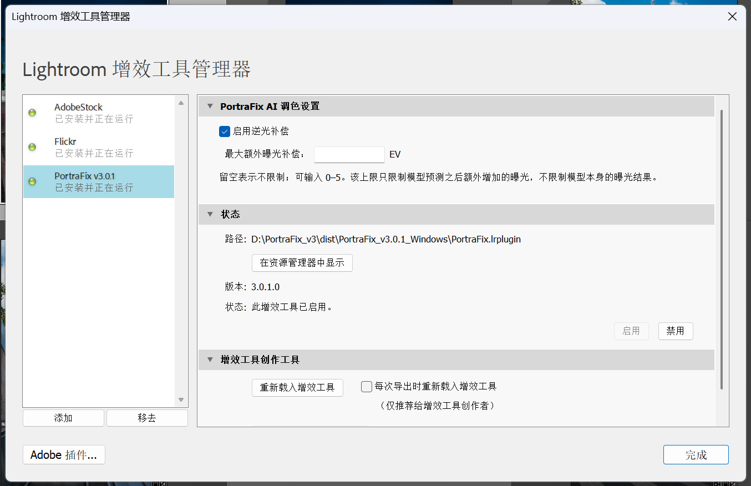Click the EV unit label
This screenshot has width=751, height=486.
395,155
